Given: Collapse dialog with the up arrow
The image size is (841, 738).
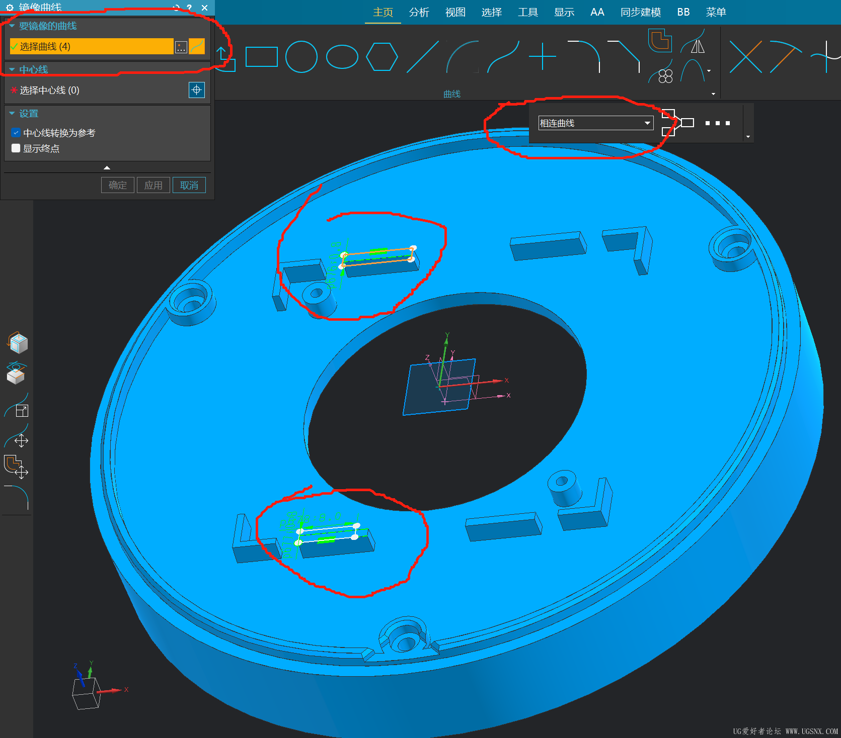Looking at the screenshot, I should (107, 167).
